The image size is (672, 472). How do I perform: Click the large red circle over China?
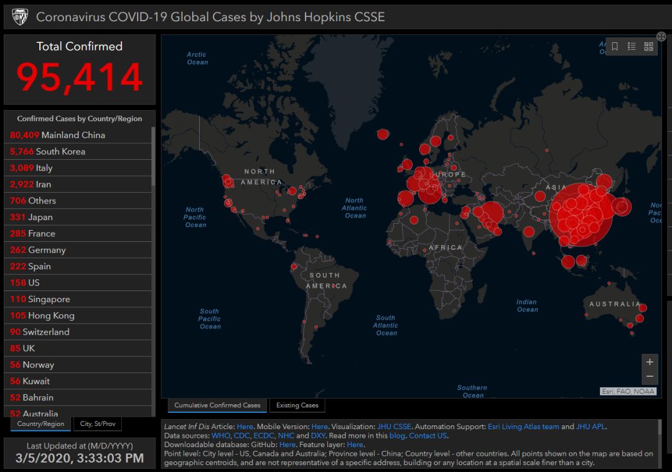(582, 215)
